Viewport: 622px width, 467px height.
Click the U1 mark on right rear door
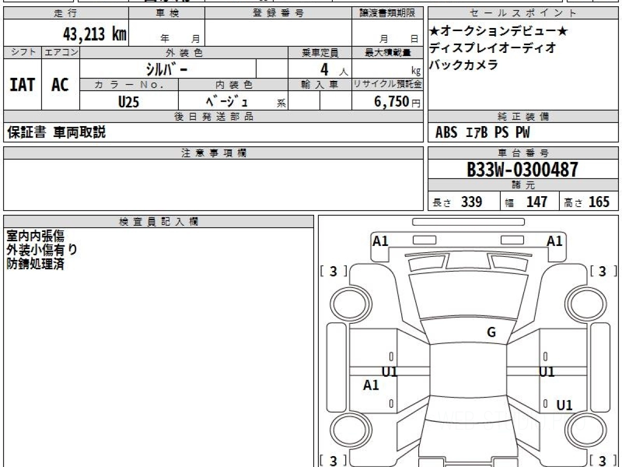(x=564, y=405)
